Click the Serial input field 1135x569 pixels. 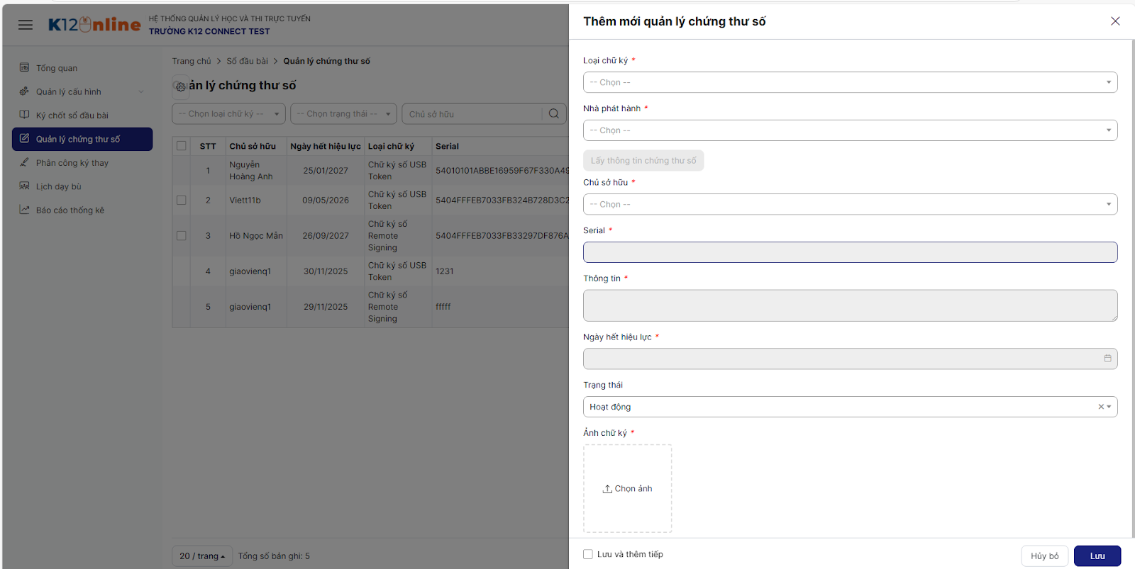point(850,252)
